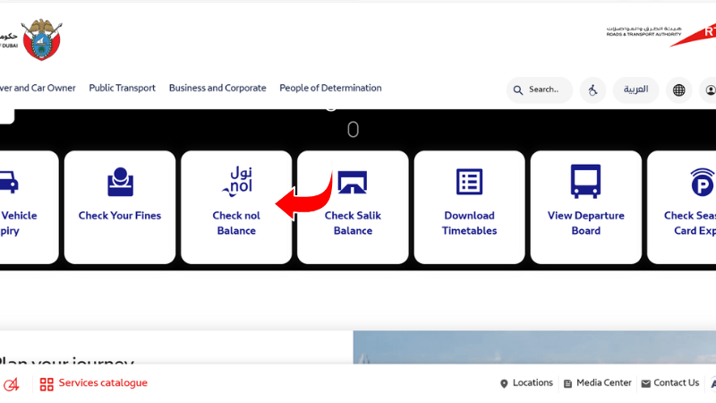Click the Search input field
The image size is (716, 403).
pos(540,90)
